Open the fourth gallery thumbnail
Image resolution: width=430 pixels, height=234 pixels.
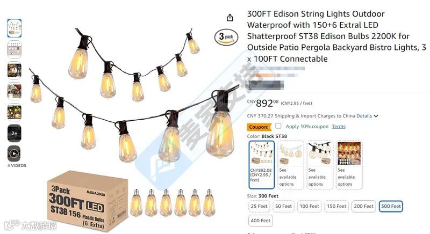click(x=15, y=91)
